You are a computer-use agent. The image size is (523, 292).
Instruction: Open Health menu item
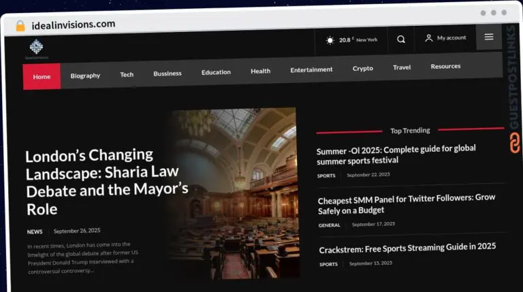[261, 71]
